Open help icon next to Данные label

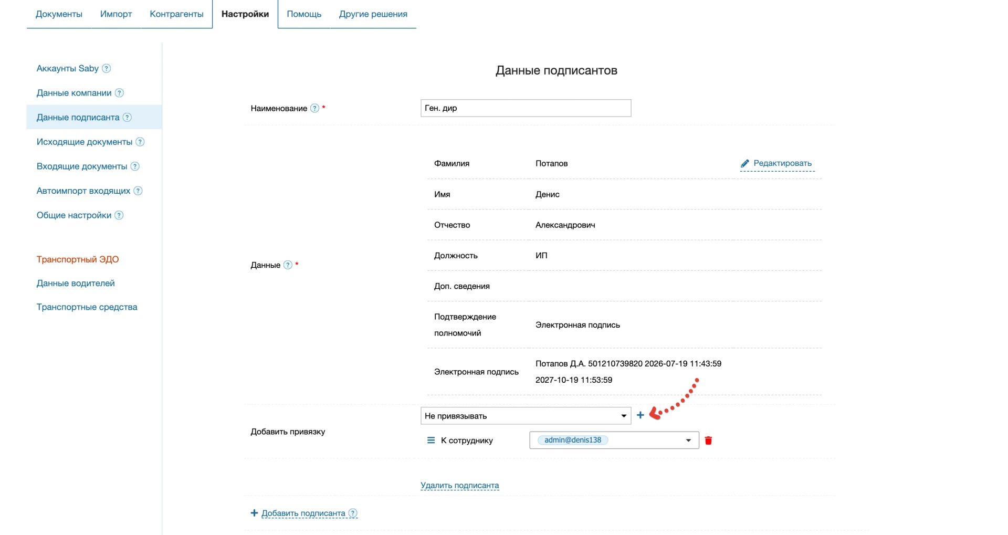coord(288,265)
